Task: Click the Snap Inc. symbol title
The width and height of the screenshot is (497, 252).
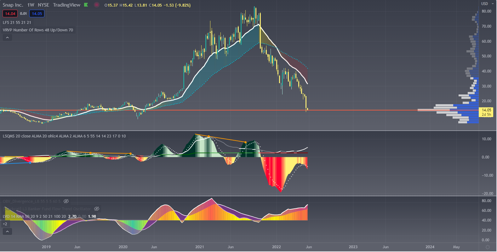Action: tap(13, 5)
